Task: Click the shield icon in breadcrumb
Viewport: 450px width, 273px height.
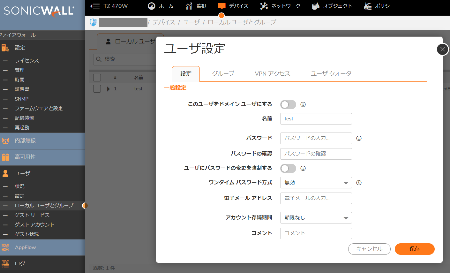Action: pos(93,22)
